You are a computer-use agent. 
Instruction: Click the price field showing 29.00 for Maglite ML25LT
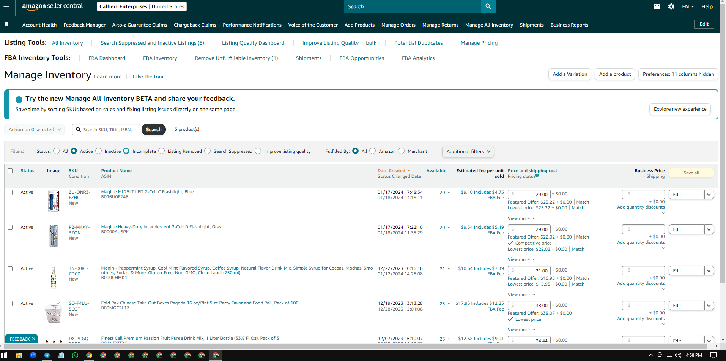click(x=529, y=194)
